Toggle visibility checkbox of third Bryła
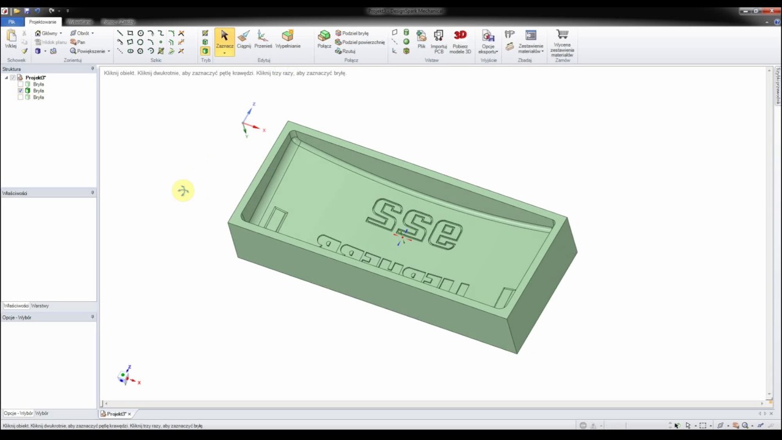This screenshot has height=440, width=782. (x=20, y=97)
